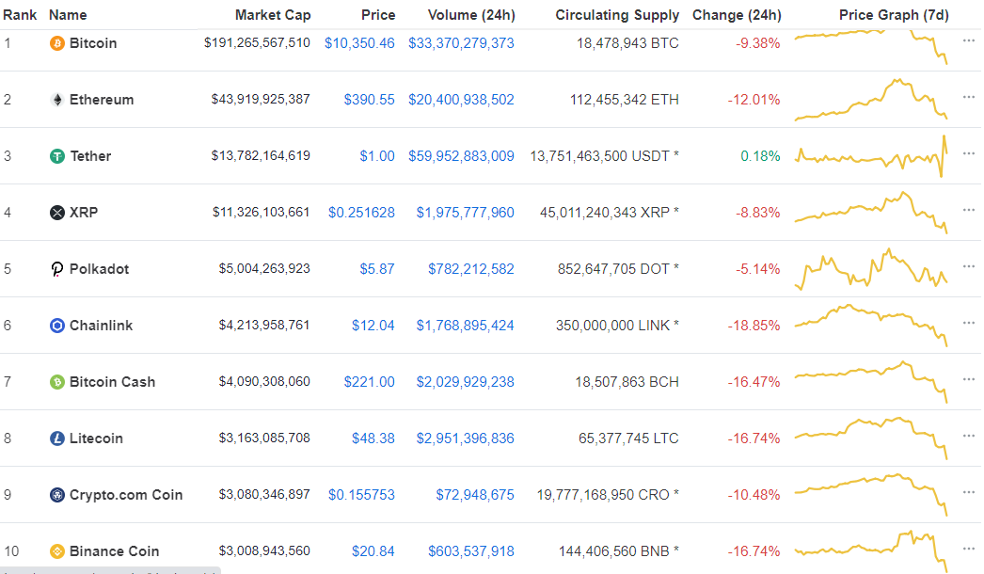Open the Bitcoin coin name link
The image size is (984, 574).
(93, 43)
